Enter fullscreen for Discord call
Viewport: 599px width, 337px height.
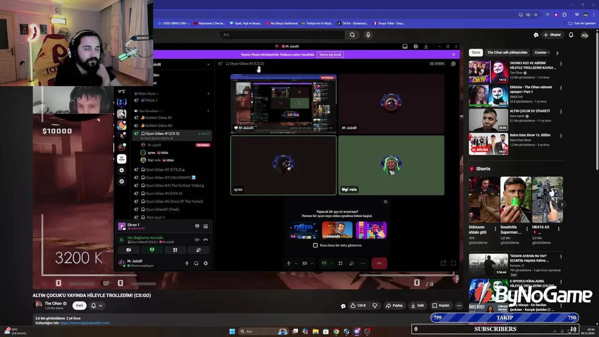(x=453, y=264)
